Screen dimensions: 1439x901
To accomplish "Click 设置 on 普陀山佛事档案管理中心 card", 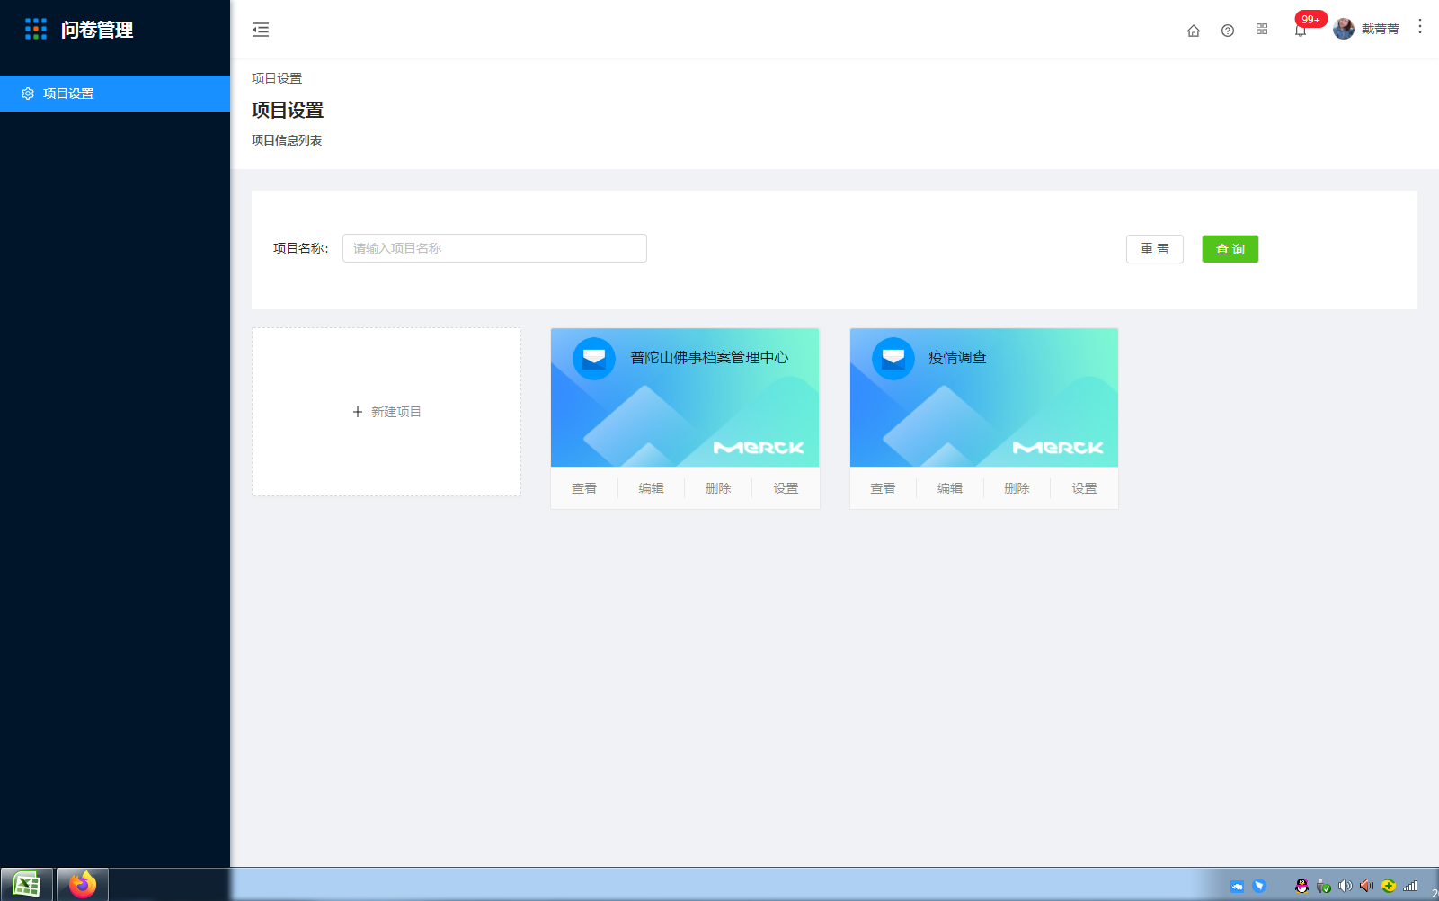I will coord(786,488).
